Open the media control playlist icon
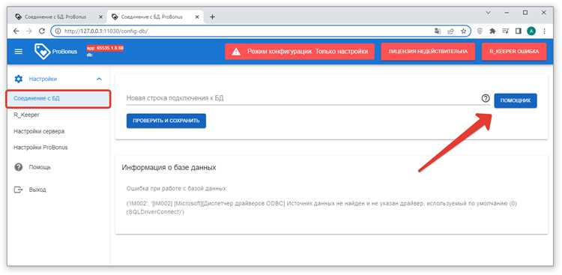Viewport: 562px width, 275px height. click(x=505, y=31)
